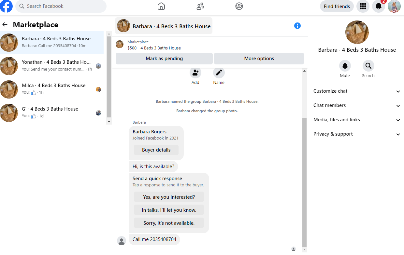Send quick reply Yes, are you interested?
Screen dimensions: 404x255
pos(169,197)
